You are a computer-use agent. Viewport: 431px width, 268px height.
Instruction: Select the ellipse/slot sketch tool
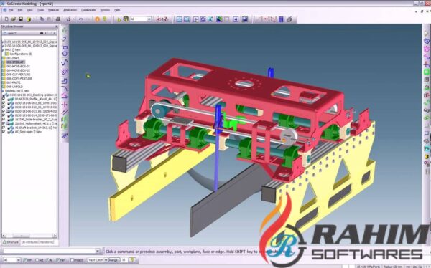pyautogui.click(x=65, y=72)
